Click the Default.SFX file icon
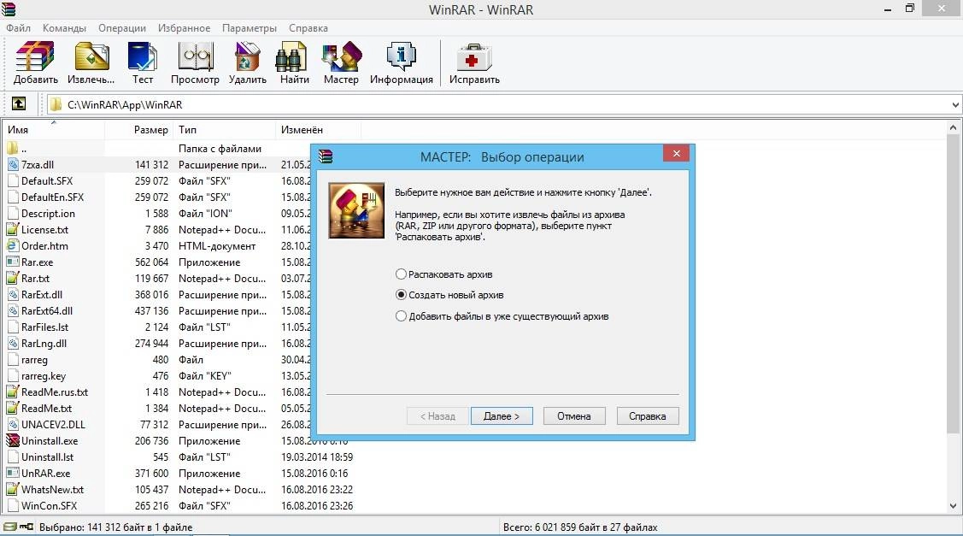963x536 pixels. (13, 180)
